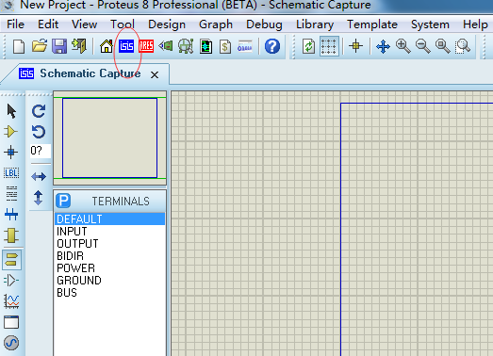
Task: Open the File menu
Action: click(x=15, y=24)
